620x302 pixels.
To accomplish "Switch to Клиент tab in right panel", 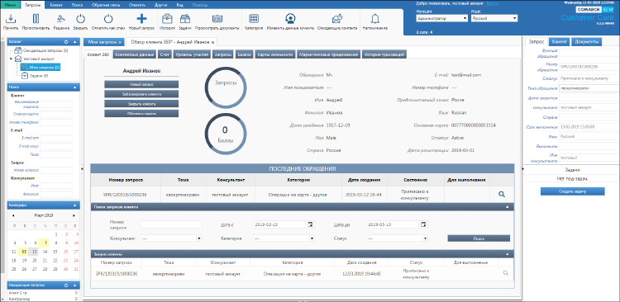I will click(560, 42).
